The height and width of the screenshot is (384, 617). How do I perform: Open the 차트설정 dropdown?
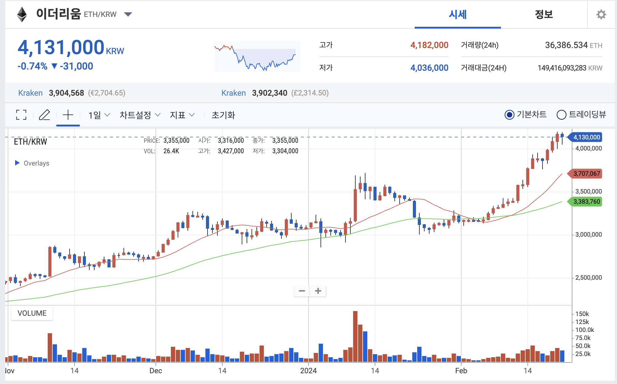click(x=140, y=115)
